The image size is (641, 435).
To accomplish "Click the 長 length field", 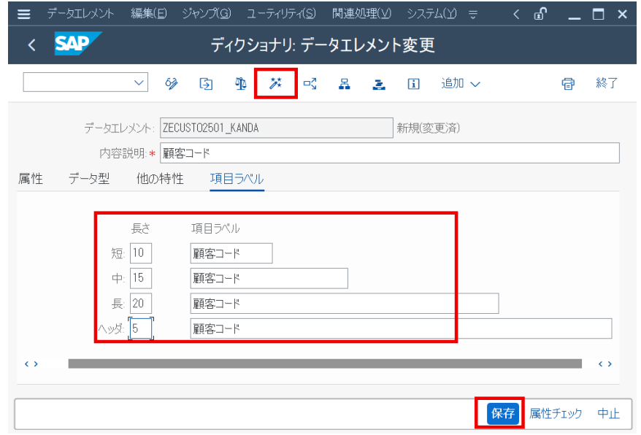I will click(x=141, y=304).
